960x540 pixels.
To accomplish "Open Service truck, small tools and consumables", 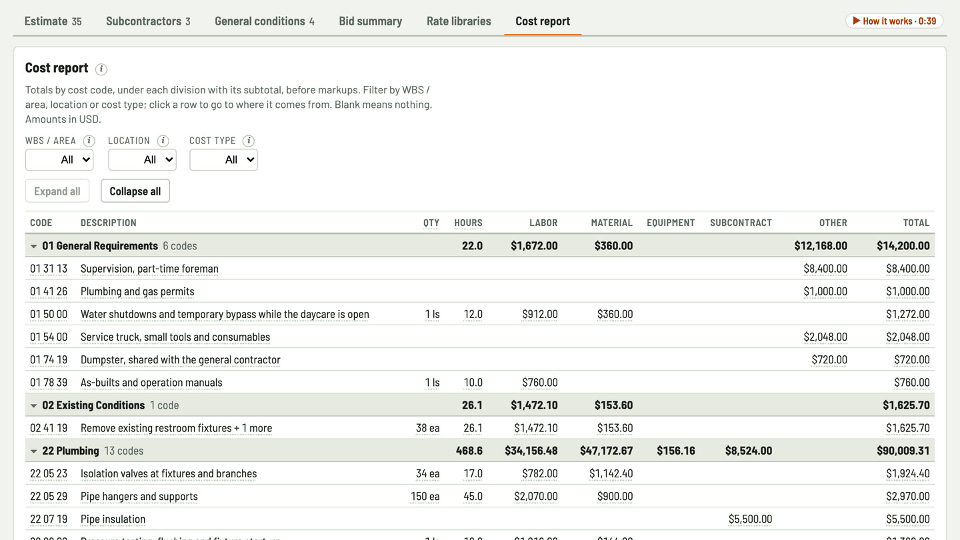I will 480,337.
